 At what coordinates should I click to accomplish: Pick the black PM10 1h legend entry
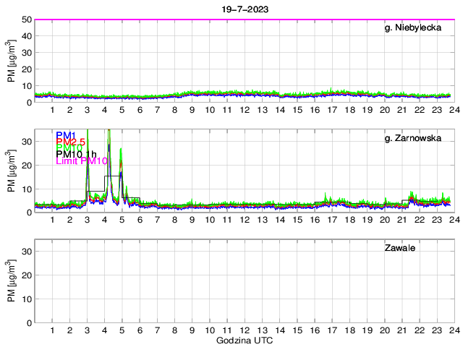[x=76, y=154]
